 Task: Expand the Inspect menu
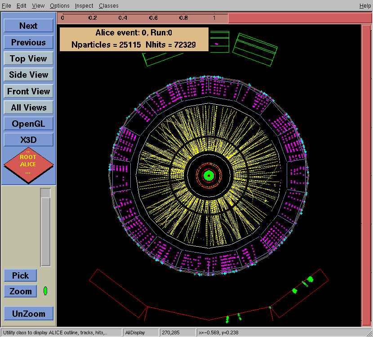[x=84, y=6]
